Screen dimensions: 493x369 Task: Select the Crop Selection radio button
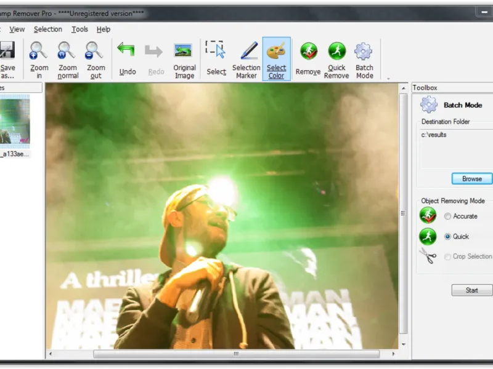(447, 256)
